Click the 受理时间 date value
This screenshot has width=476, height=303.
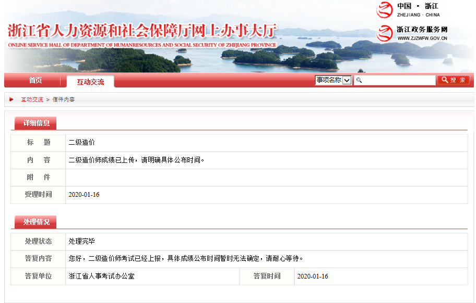84,195
